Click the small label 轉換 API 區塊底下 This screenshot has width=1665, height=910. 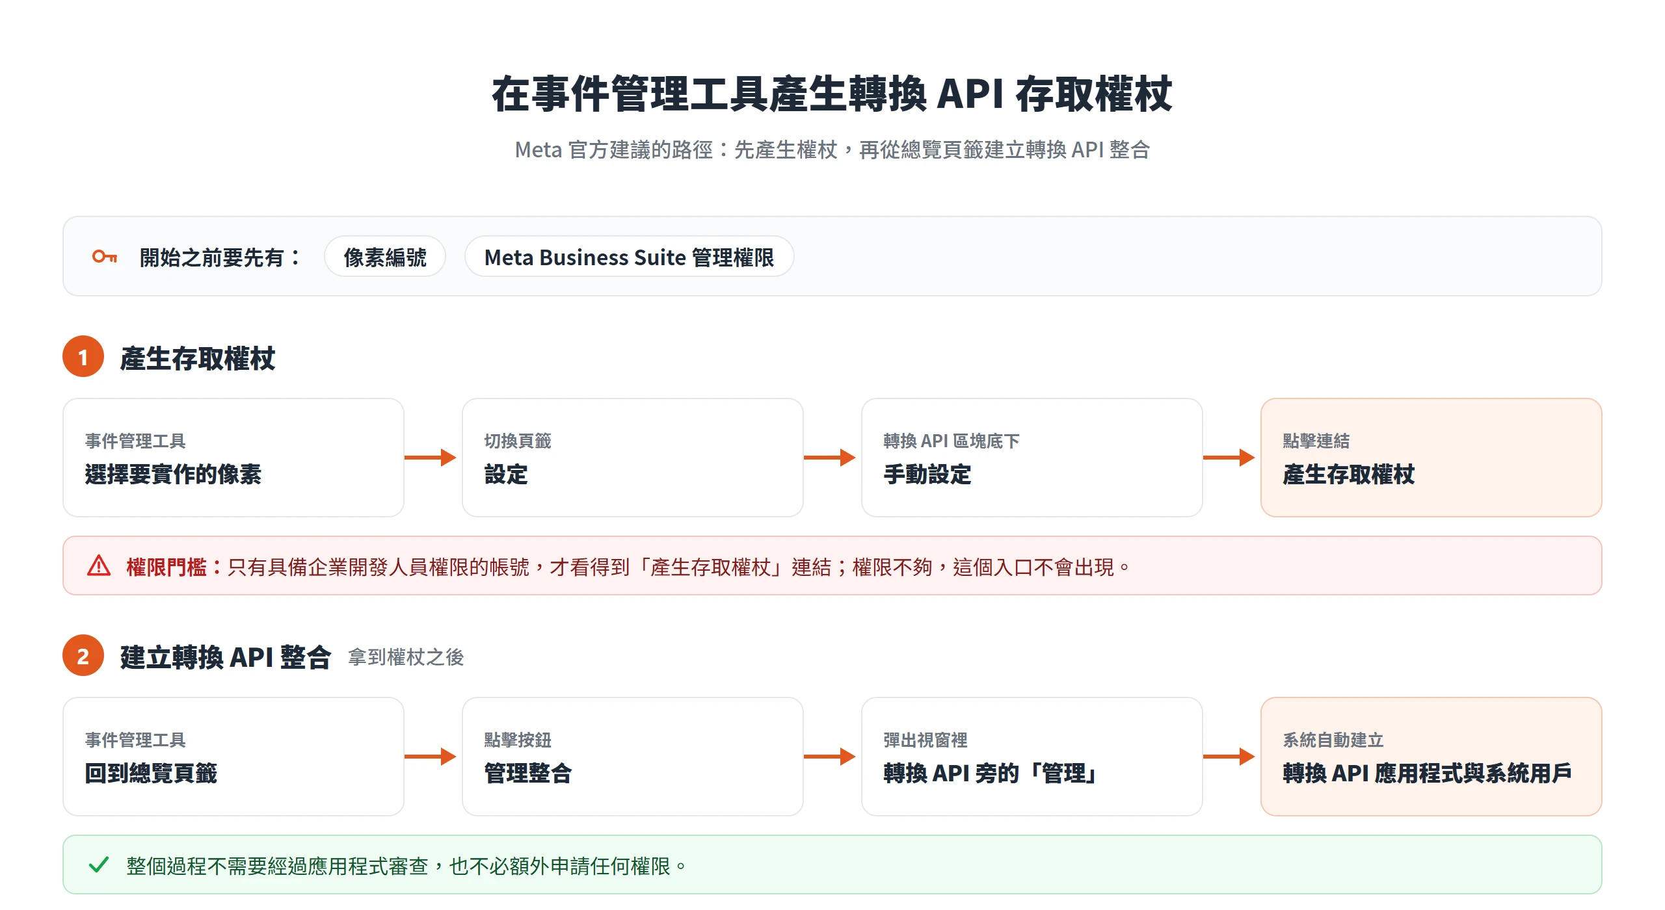point(952,441)
